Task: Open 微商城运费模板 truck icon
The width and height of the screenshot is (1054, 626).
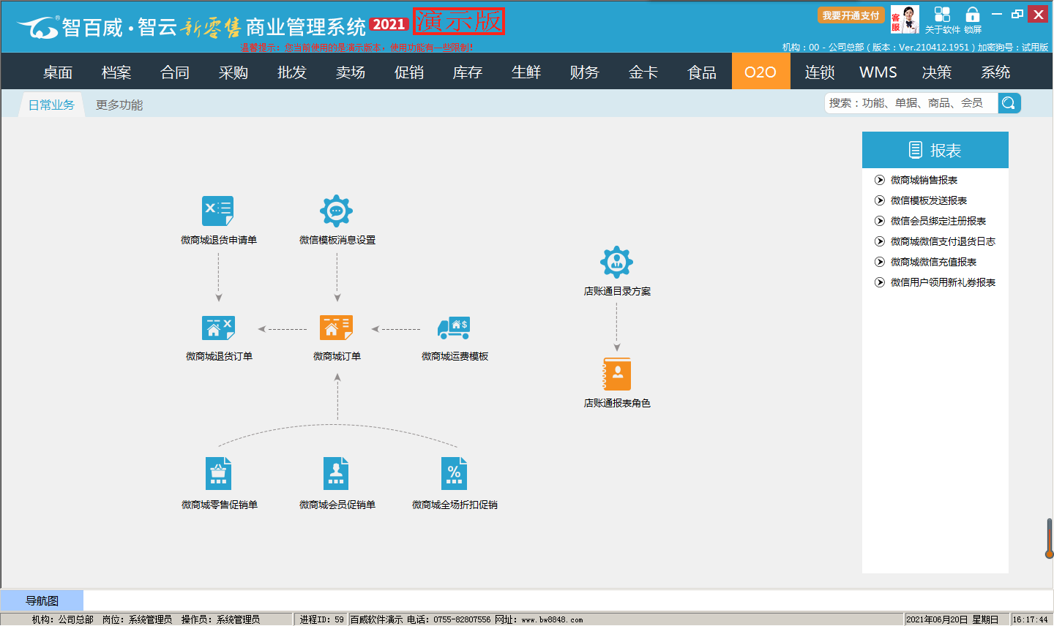Action: click(x=454, y=328)
